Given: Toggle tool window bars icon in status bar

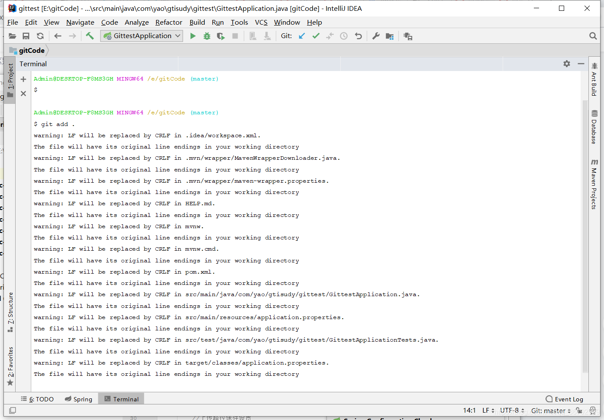Looking at the screenshot, I should coord(13,410).
